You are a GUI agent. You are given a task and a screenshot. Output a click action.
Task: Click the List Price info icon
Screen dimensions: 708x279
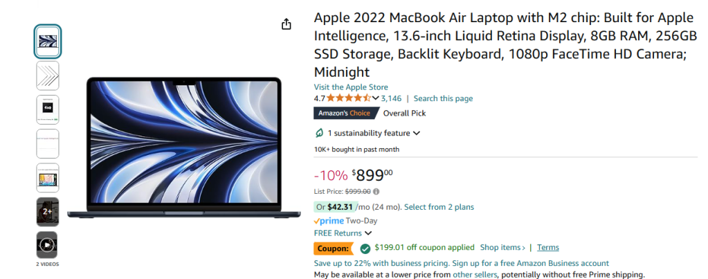coord(376,192)
